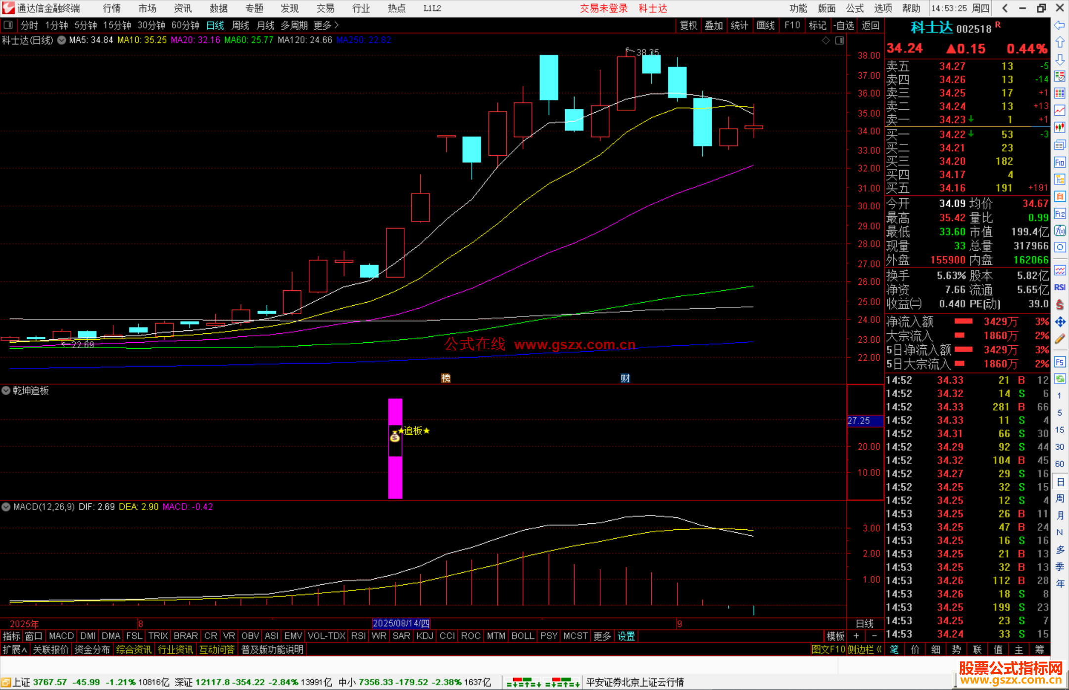Screen dimensions: 1069x690
Task: Switch to 60分钟 chart tab
Action: point(185,25)
